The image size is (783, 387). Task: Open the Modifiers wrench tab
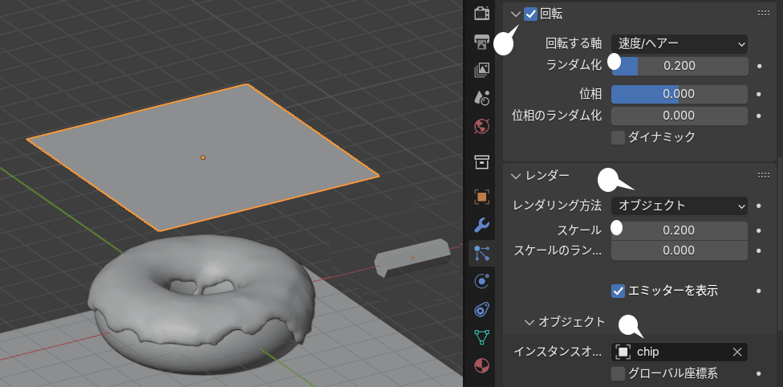click(x=482, y=226)
